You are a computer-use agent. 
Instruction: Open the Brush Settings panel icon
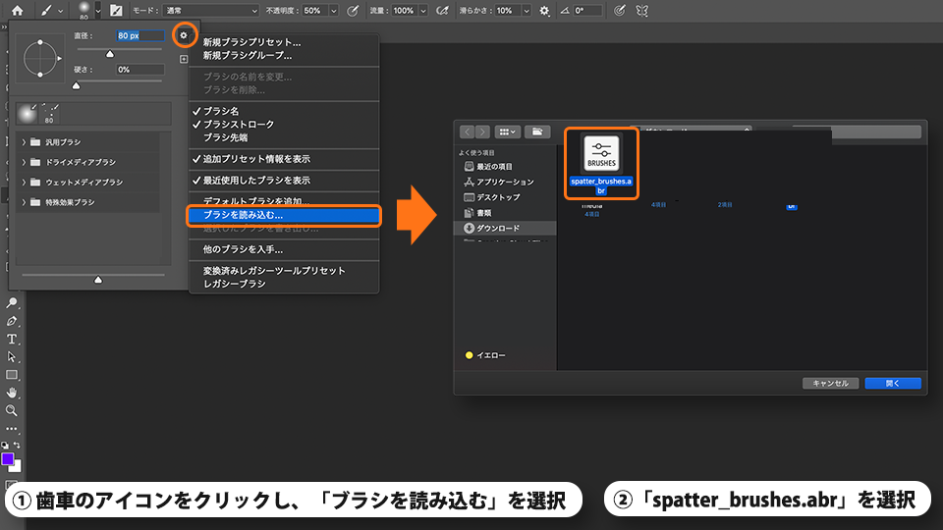[x=116, y=10]
